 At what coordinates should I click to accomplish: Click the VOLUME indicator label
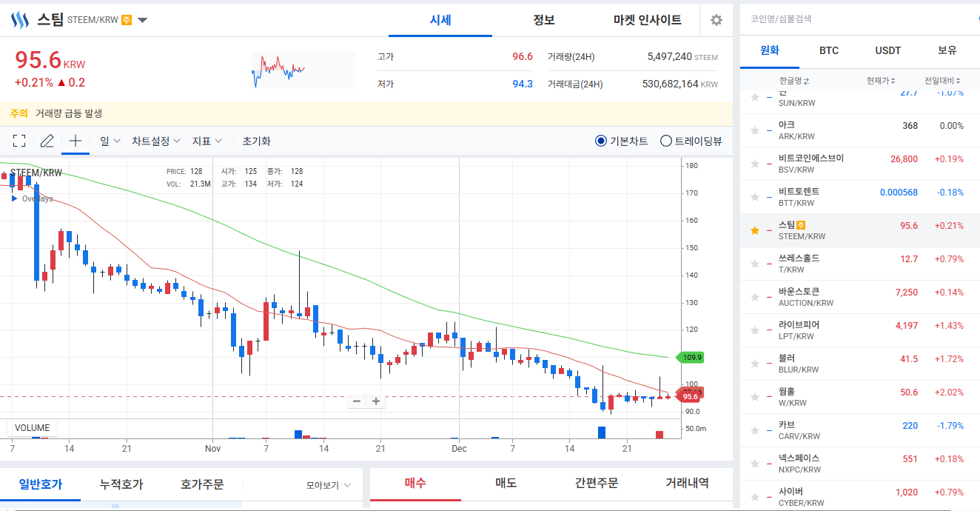33,428
